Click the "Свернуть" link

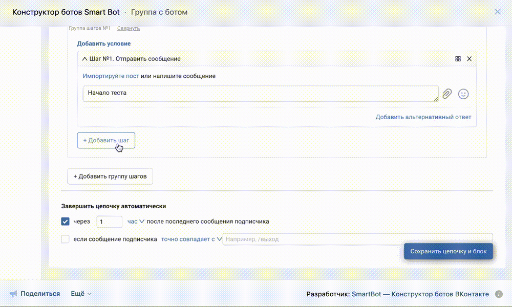pyautogui.click(x=129, y=29)
